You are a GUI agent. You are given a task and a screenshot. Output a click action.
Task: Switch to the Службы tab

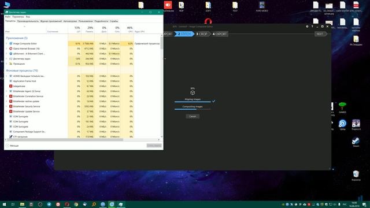(114, 21)
